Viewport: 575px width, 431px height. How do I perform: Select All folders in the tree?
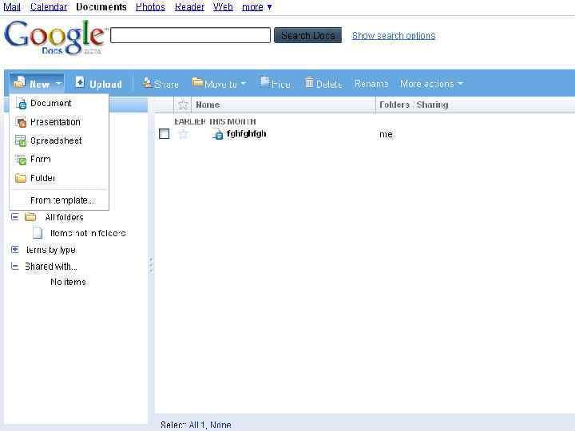click(x=64, y=217)
